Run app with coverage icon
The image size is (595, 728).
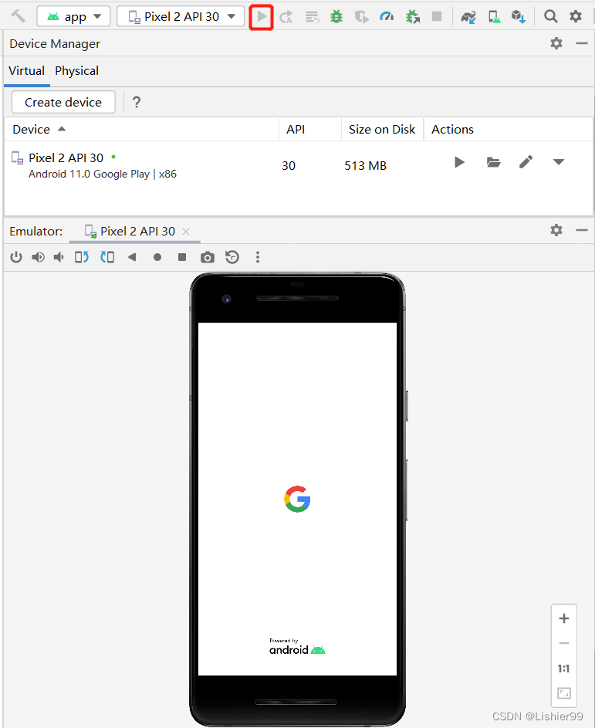(361, 17)
